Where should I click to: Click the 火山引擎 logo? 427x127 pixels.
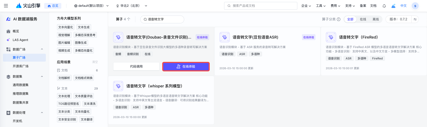coord(28,6)
